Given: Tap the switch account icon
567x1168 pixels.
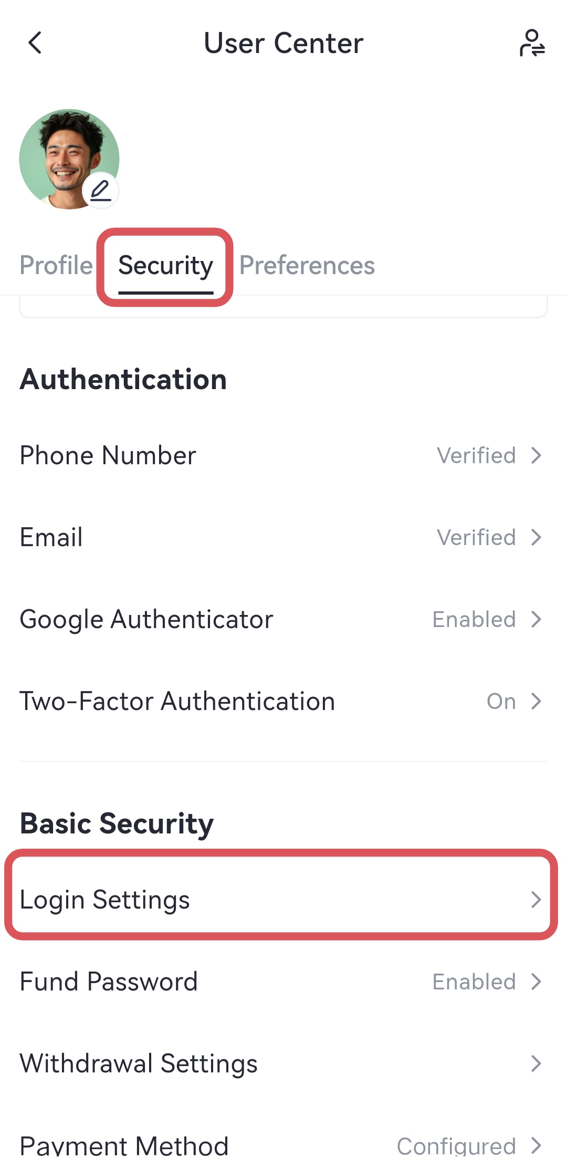Looking at the screenshot, I should (532, 43).
